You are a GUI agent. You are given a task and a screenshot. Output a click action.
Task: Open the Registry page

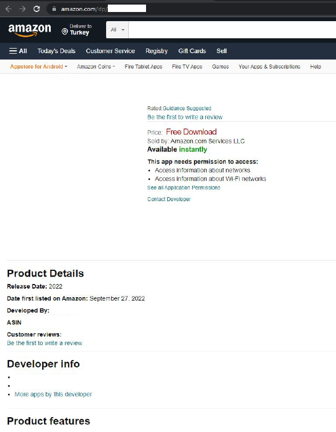tap(156, 51)
